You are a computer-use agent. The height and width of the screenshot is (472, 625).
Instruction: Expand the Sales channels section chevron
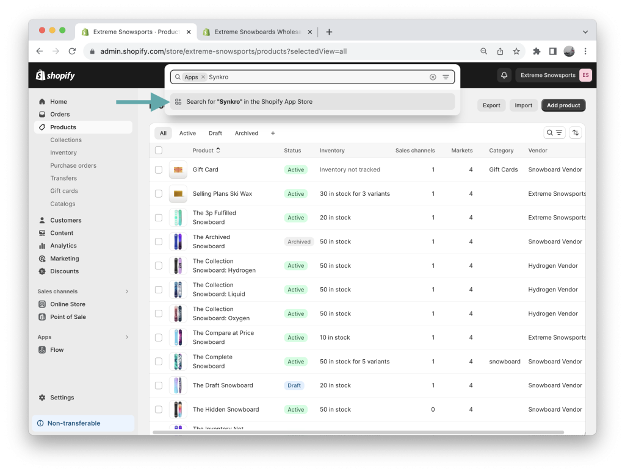click(x=127, y=291)
